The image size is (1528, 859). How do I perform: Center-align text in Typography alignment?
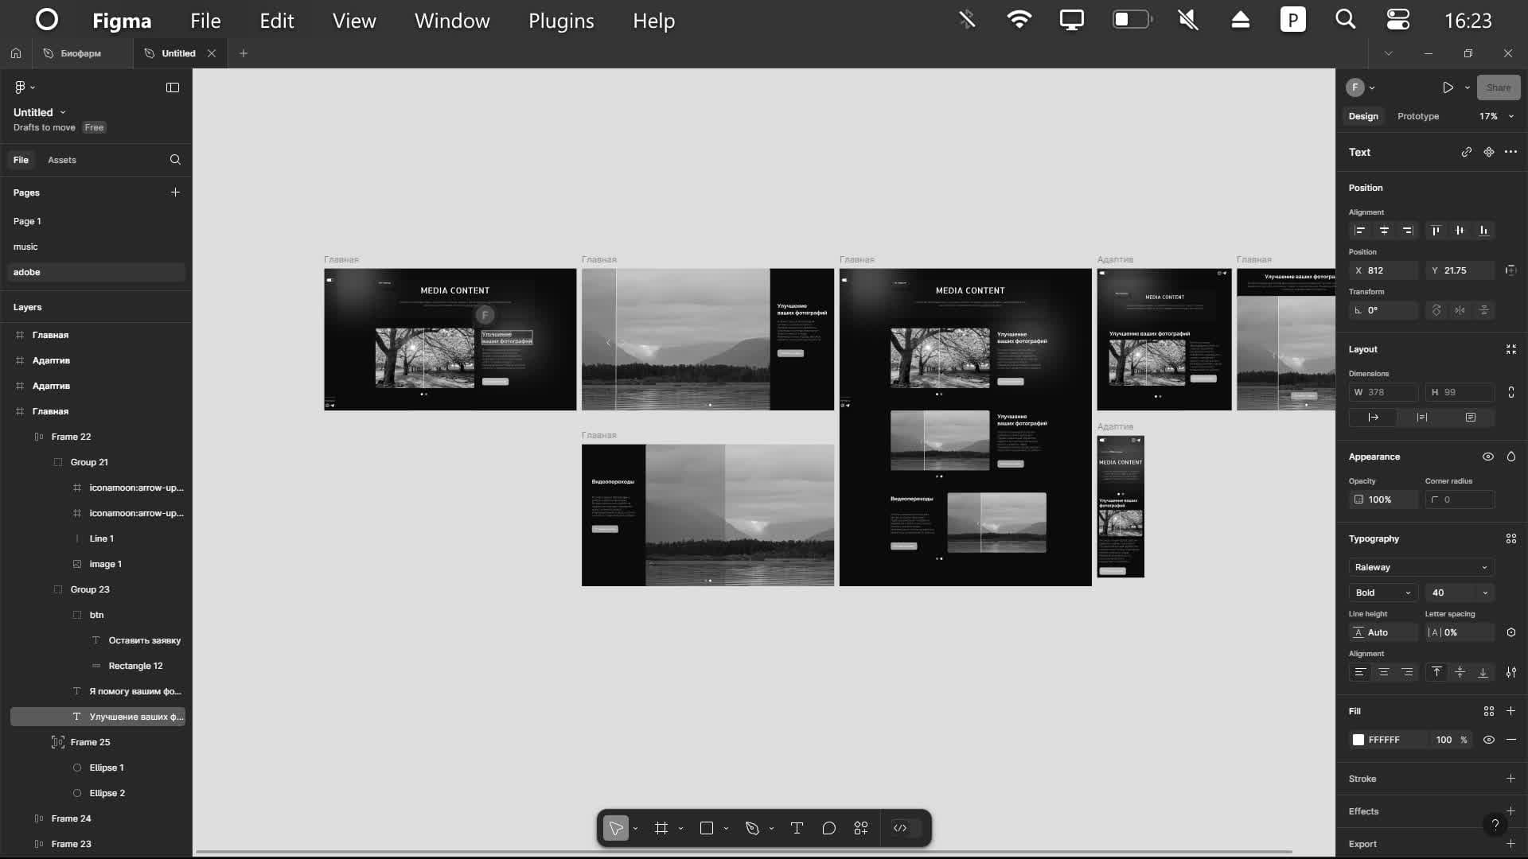[x=1384, y=672]
